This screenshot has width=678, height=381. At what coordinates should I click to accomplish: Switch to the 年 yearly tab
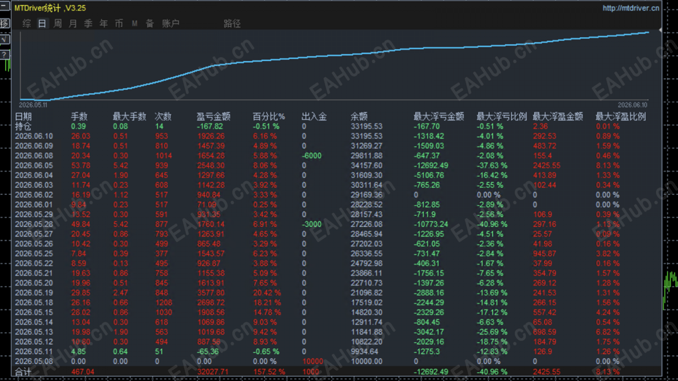(x=103, y=23)
